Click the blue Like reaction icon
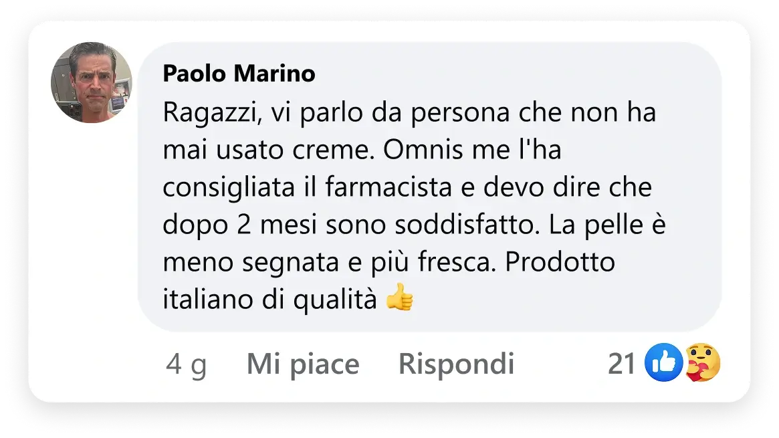Screen dimensions: 779x438 pyautogui.click(x=663, y=363)
